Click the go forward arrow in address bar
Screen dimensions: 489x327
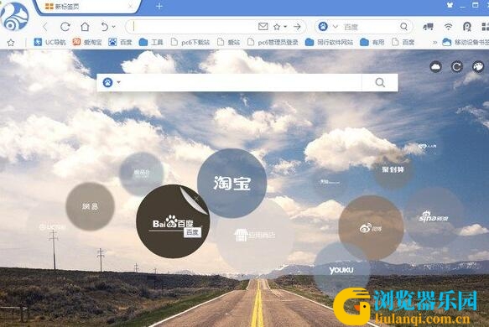point(297,27)
